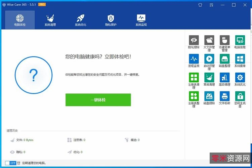Switch to the 电脑体检 PC checkup tab
The height and width of the screenshot is (168, 252).
click(x=20, y=20)
